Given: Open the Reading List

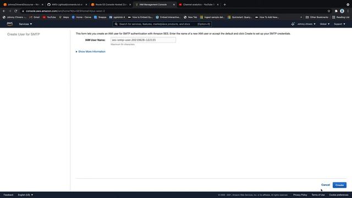Looking at the screenshot, I should point(340,17).
